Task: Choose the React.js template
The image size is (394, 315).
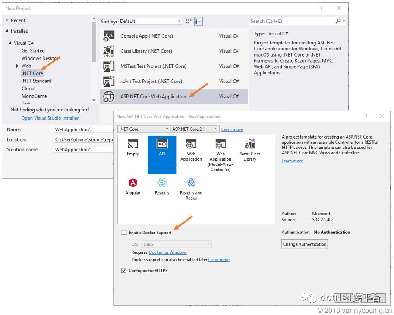Action: click(x=162, y=187)
